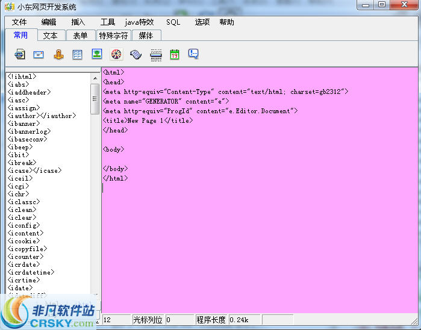
Task: Open the 编辑 menu
Action: point(49,22)
